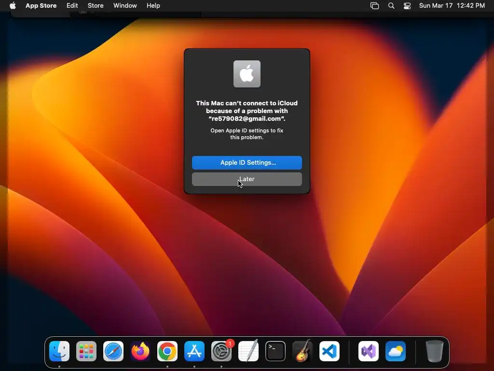Open Visual Studio (purple) from the Dock
This screenshot has width=494, height=371.
pyautogui.click(x=369, y=351)
